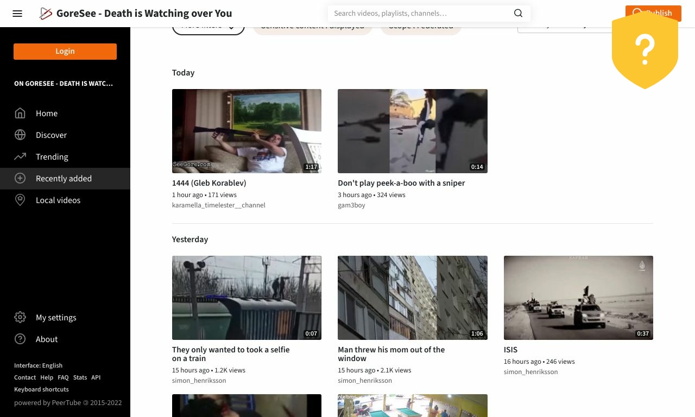The height and width of the screenshot is (417, 695).
Task: Click the Local videos pin icon
Action: coord(20,200)
